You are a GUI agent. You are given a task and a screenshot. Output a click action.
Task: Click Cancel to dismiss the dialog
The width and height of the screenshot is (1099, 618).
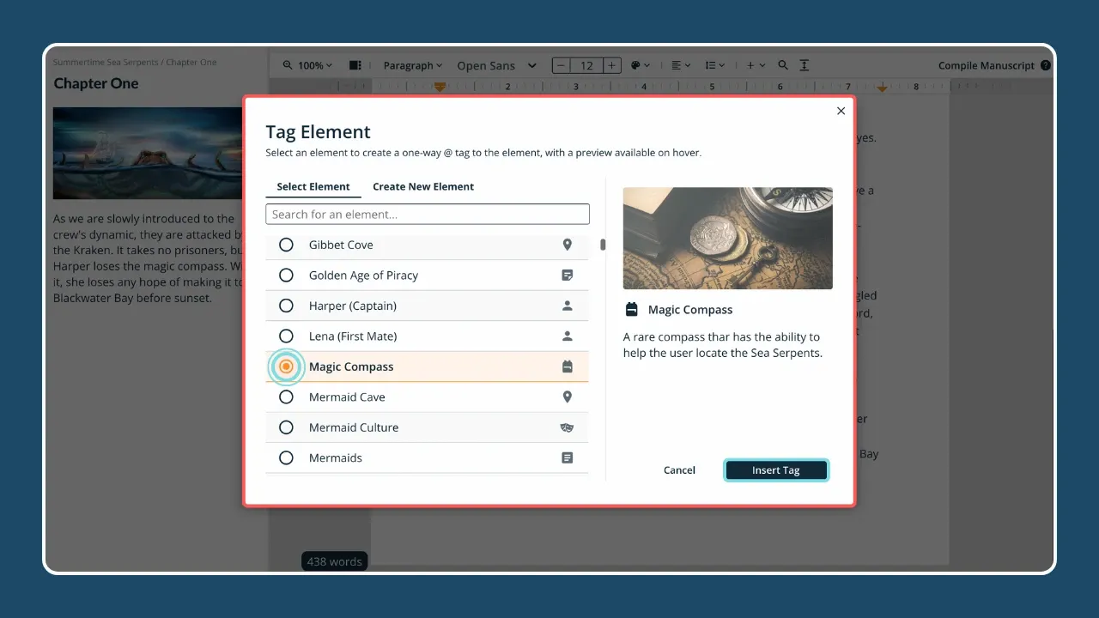click(679, 470)
